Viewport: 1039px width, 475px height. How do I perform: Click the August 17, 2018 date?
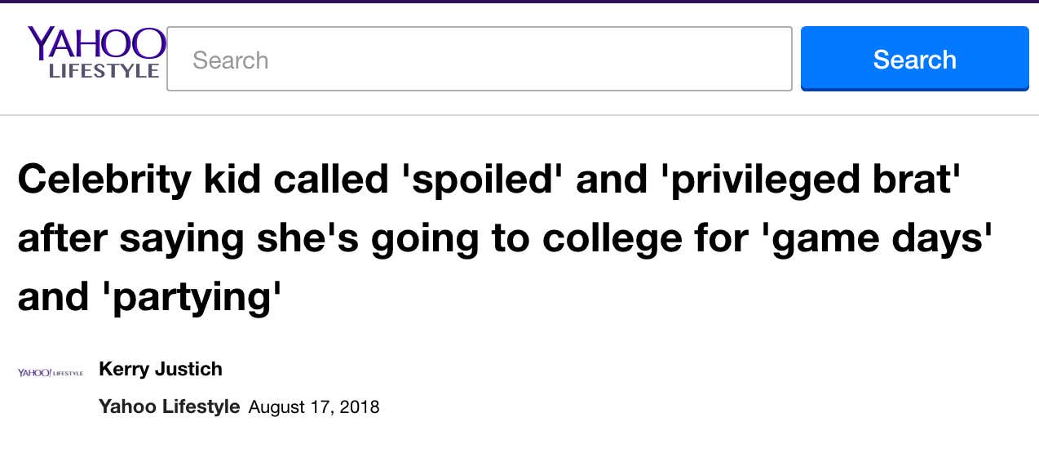pyautogui.click(x=314, y=406)
